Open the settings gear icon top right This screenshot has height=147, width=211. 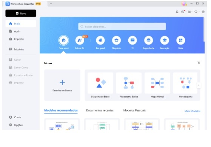203,12
